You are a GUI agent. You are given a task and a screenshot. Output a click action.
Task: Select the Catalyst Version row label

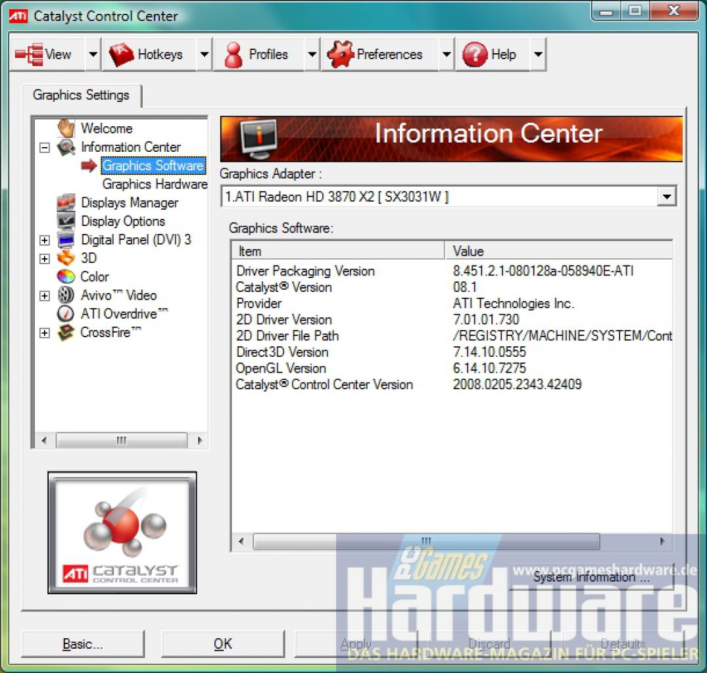click(284, 287)
